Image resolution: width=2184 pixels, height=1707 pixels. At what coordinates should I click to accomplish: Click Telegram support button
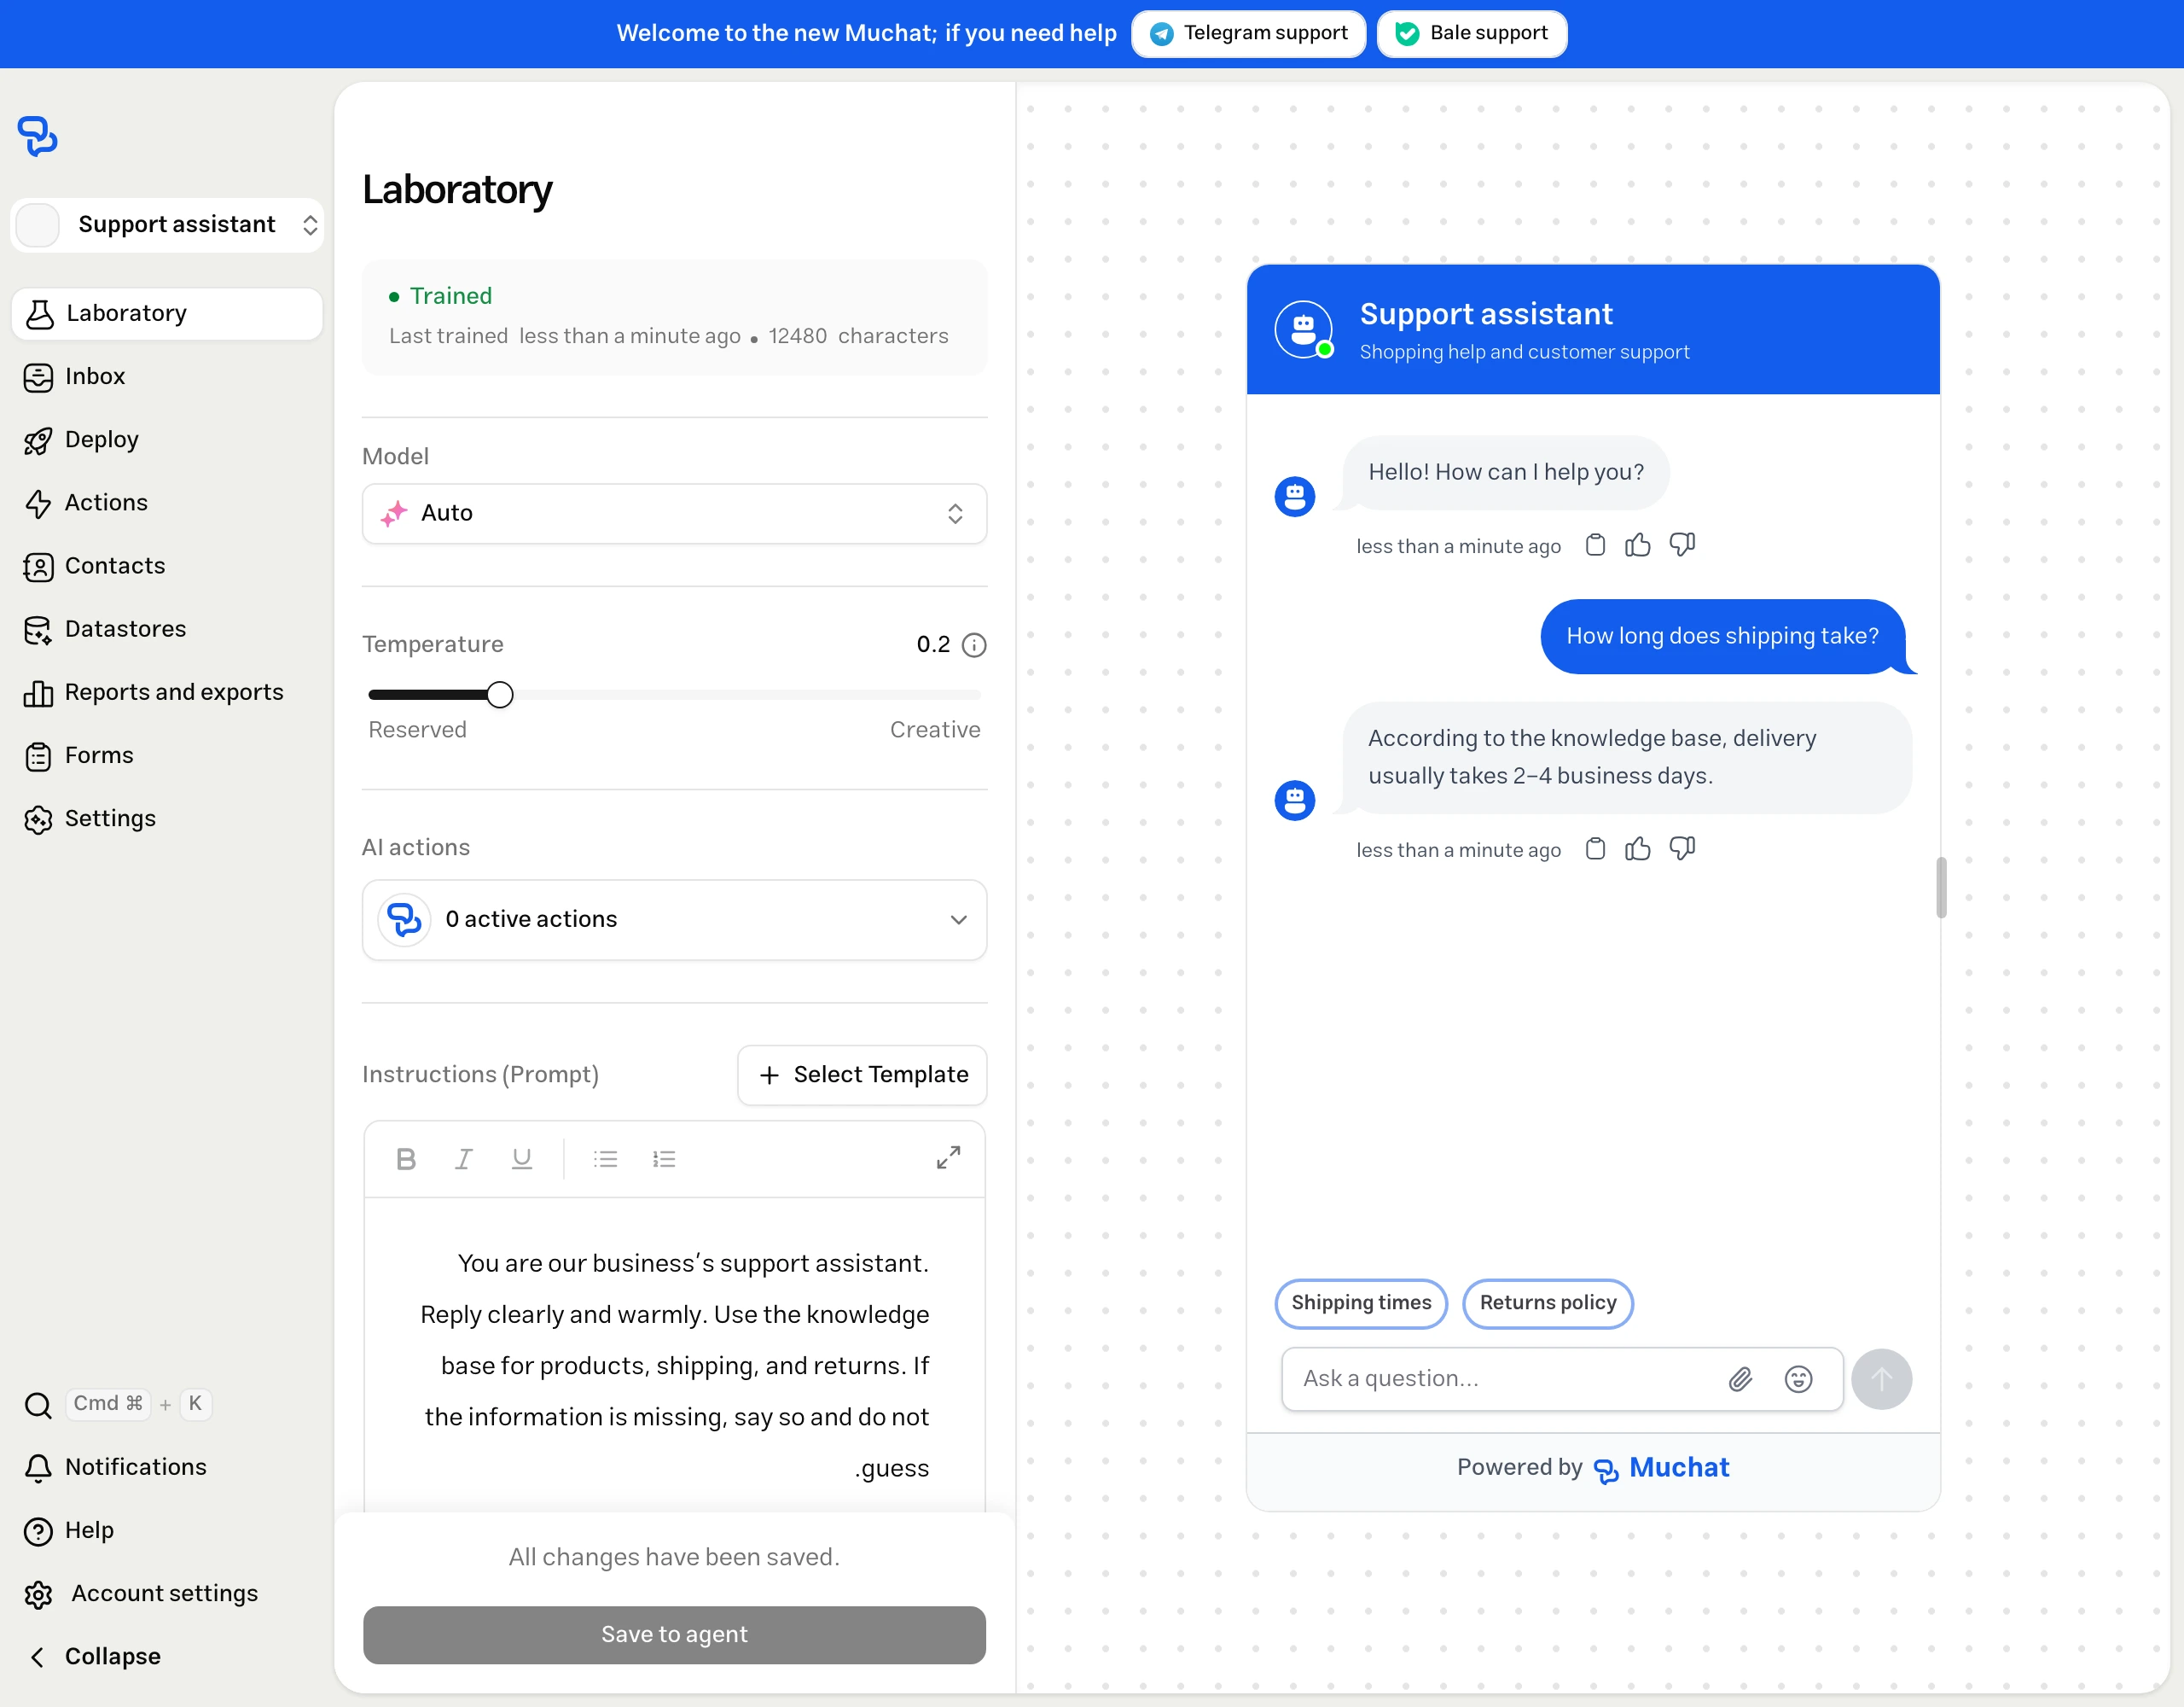1248,33
